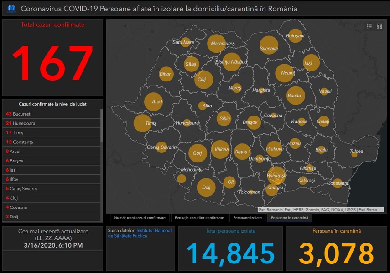The height and width of the screenshot is (273, 390).
Task: Click the dashboard logo in the header
Action: [x=11, y=9]
